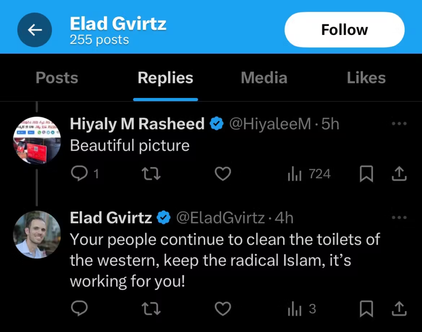Retweet the 'Beautiful picture' reply

151,174
